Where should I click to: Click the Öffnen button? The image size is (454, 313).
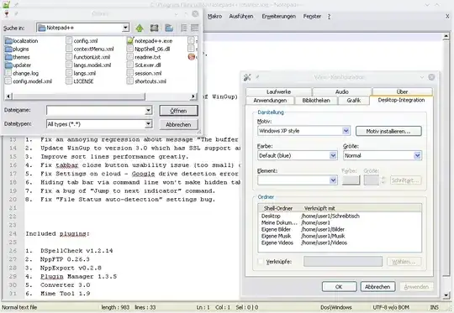click(178, 111)
